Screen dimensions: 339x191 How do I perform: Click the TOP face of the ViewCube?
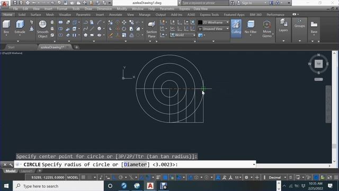[318, 64]
